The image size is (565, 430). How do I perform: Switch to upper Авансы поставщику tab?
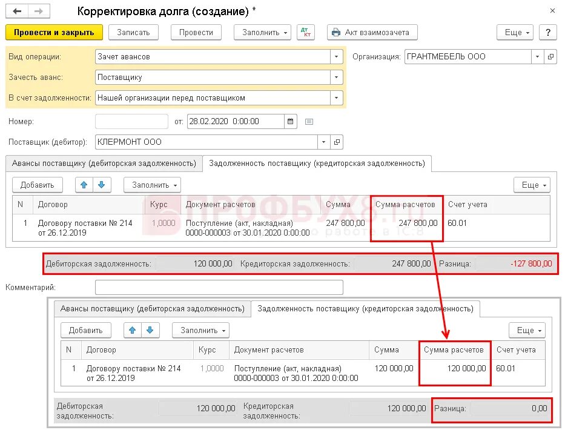pyautogui.click(x=104, y=164)
